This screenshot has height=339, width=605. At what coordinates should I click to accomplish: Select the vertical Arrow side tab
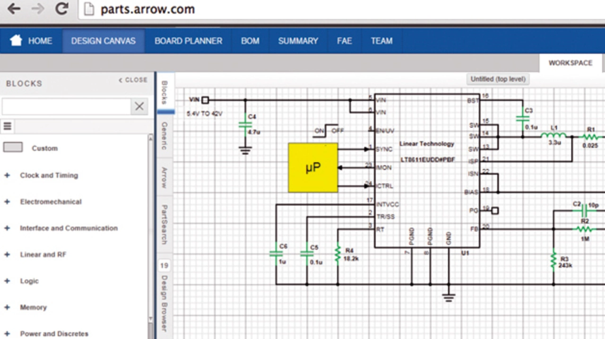pyautogui.click(x=165, y=178)
